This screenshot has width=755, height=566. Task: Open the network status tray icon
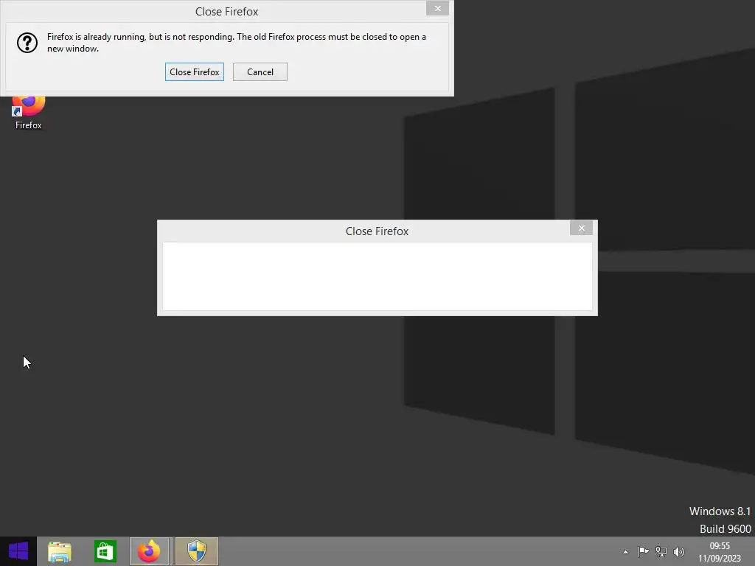[661, 551]
